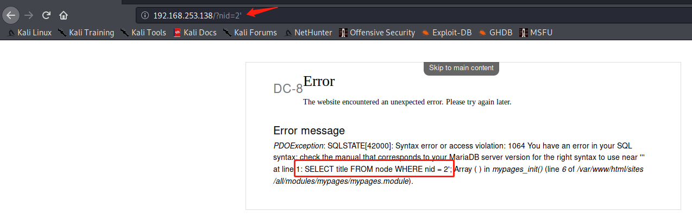Open the NetHunter bookmark
Screen dimensions: 692x223
point(308,33)
